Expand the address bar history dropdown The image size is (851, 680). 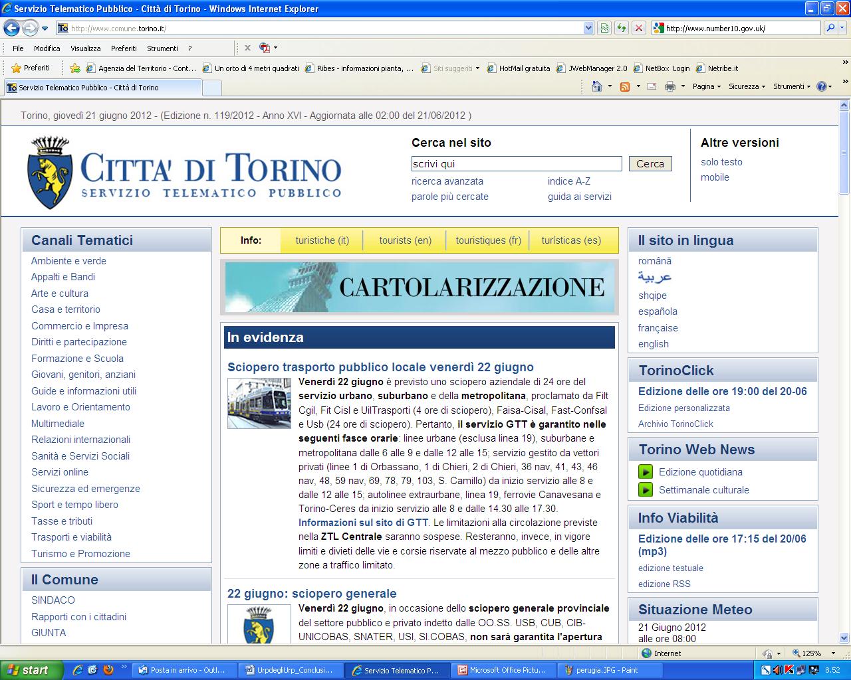[x=588, y=28]
